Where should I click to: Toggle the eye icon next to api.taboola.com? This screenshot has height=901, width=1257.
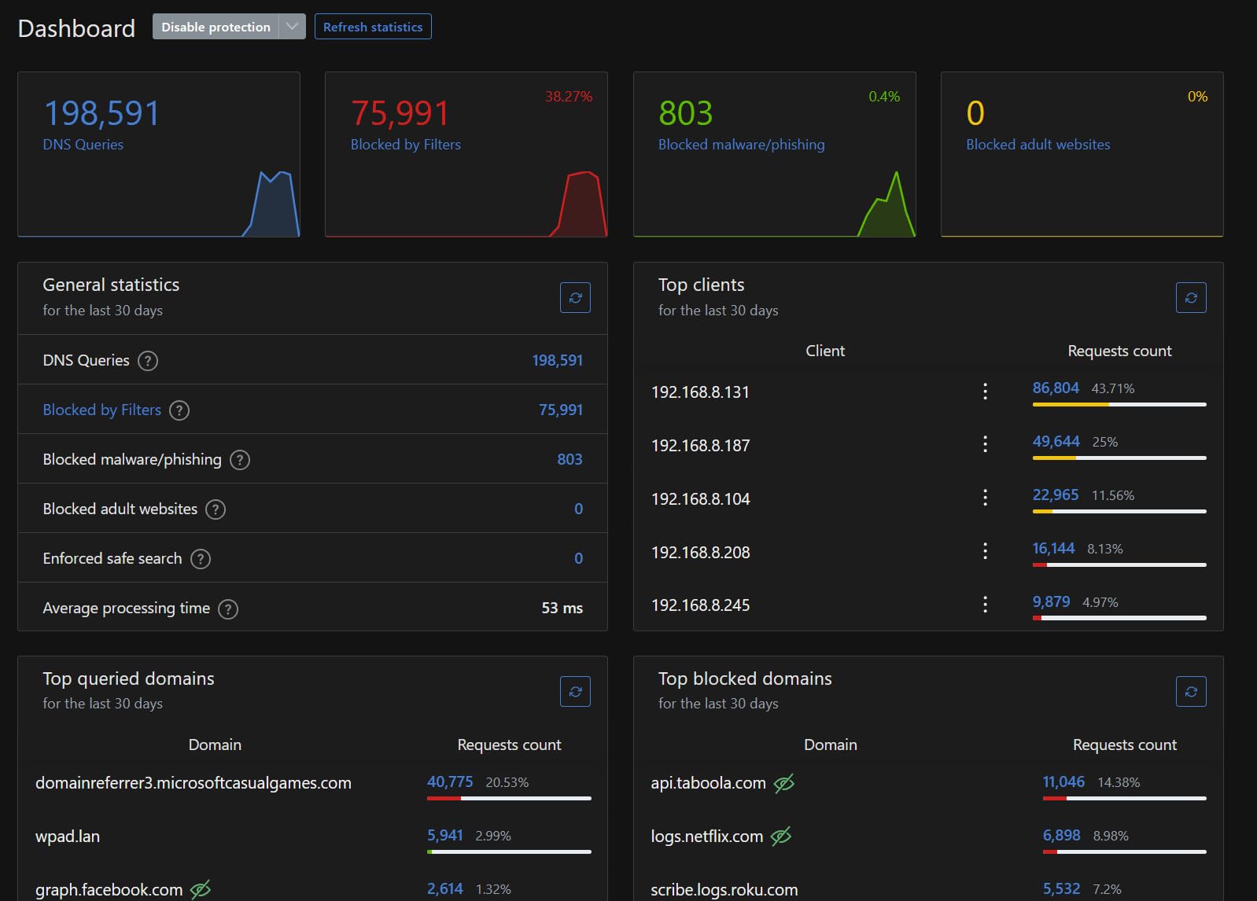click(x=784, y=783)
